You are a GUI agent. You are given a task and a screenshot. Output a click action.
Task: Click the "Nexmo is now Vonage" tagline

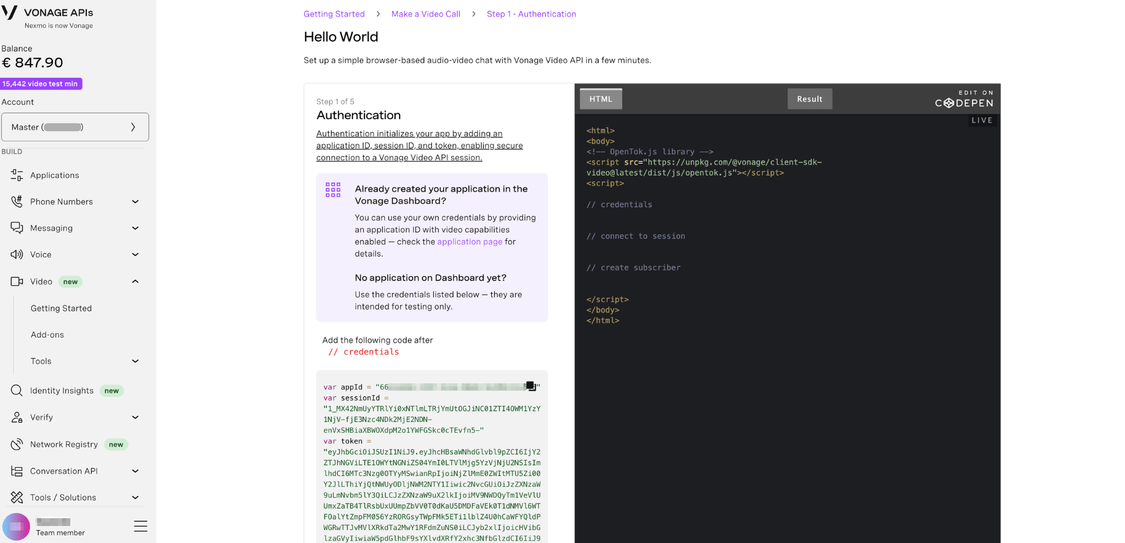pos(59,26)
